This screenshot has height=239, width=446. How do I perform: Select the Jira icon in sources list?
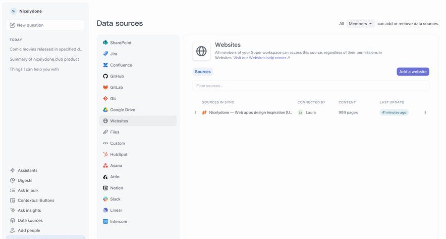click(x=105, y=54)
